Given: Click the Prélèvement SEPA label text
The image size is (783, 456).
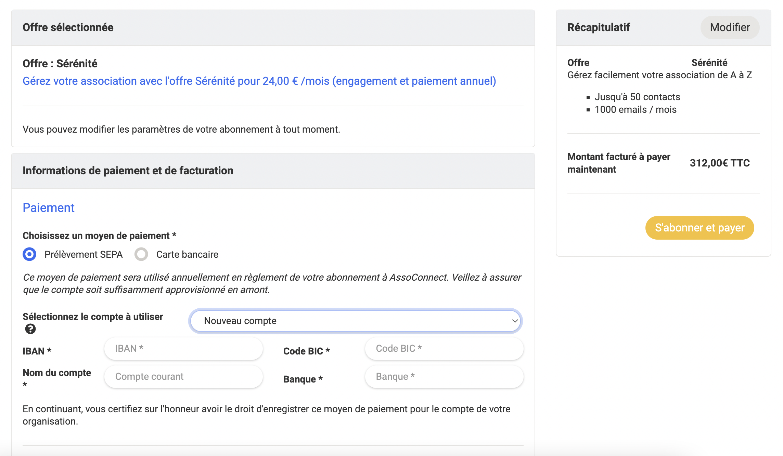Looking at the screenshot, I should [x=84, y=254].
